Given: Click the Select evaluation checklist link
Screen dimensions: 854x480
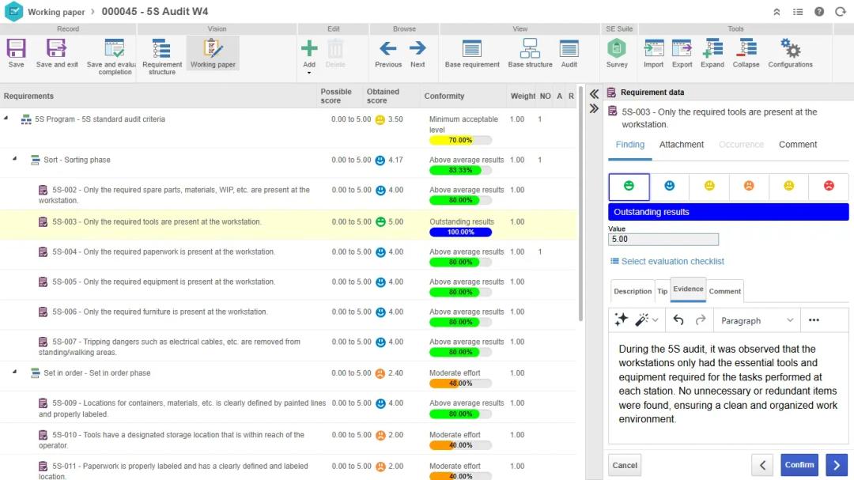Looking at the screenshot, I should (672, 262).
